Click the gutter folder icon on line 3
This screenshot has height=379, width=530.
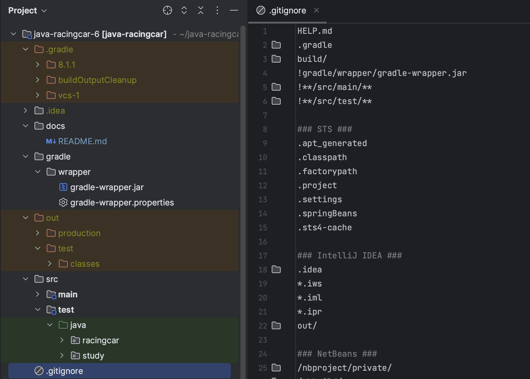pyautogui.click(x=276, y=59)
